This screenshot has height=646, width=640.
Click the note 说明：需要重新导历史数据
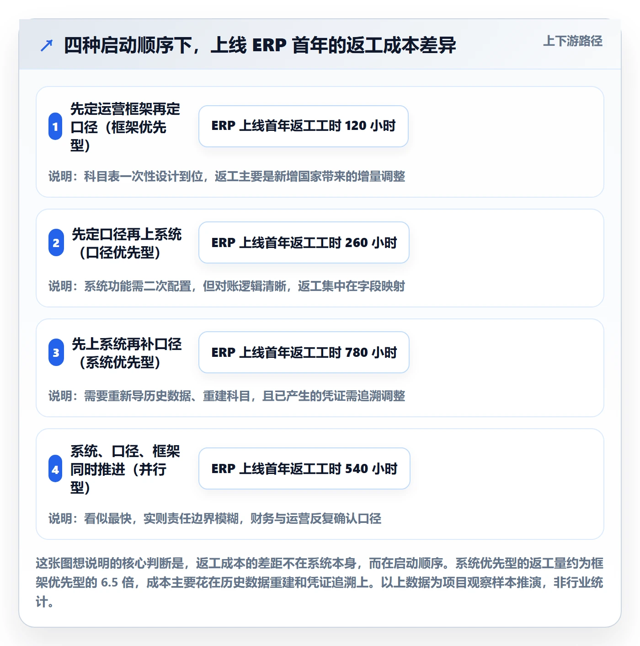point(227,396)
